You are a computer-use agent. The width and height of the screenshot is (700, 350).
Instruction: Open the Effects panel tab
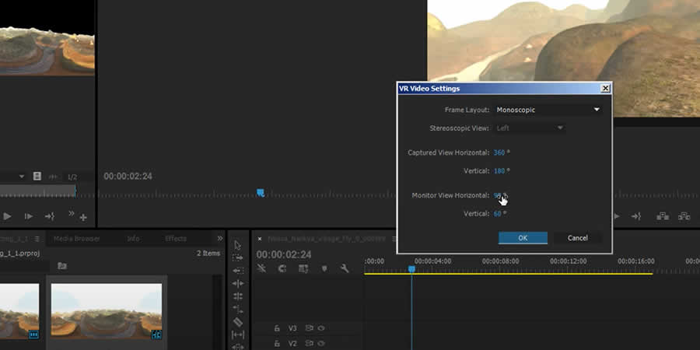pyautogui.click(x=176, y=239)
